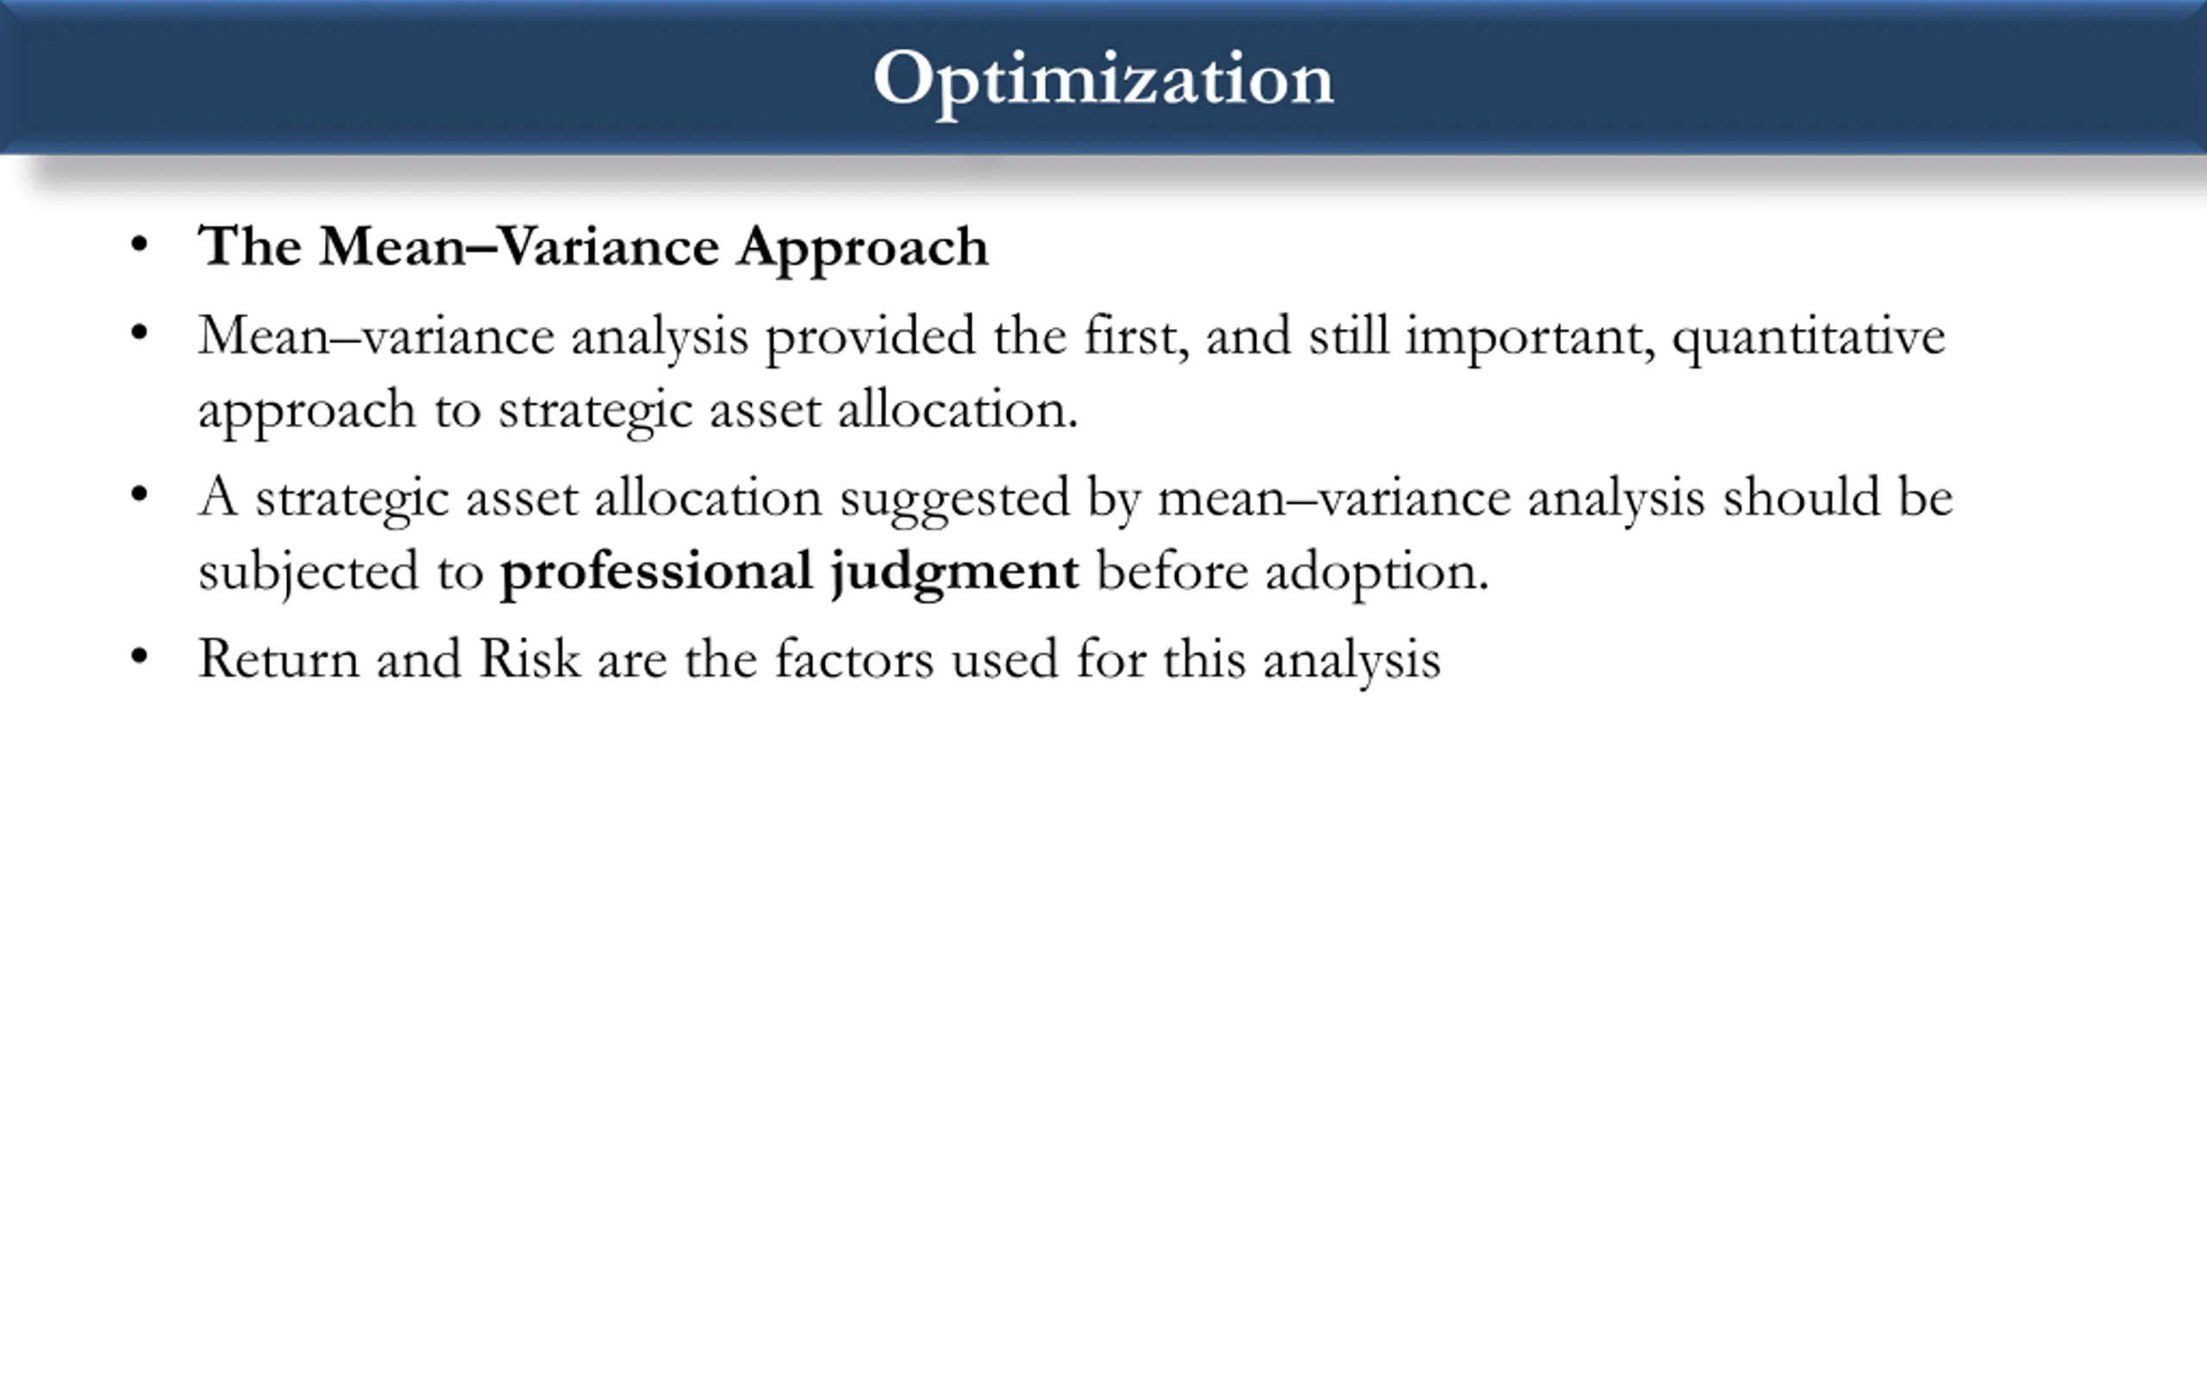Screen dimensions: 2207x1379
Task: Click the words subjected to
Action: coord(341,573)
